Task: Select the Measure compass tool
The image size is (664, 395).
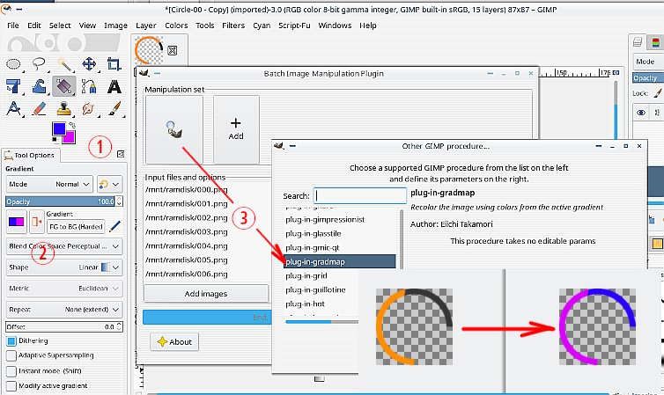Action: 13,109
